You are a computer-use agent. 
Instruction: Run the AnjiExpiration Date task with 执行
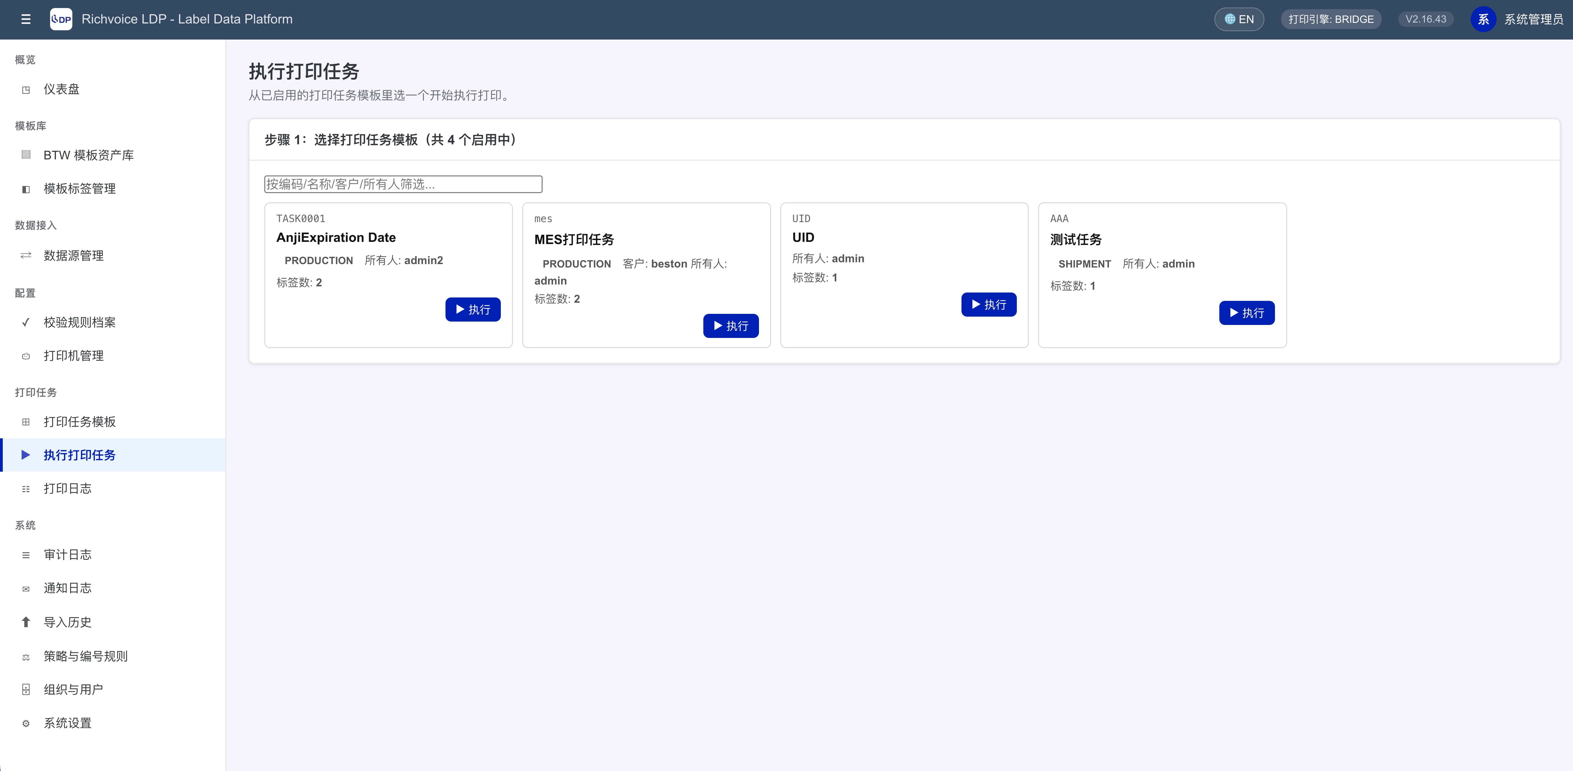tap(473, 310)
